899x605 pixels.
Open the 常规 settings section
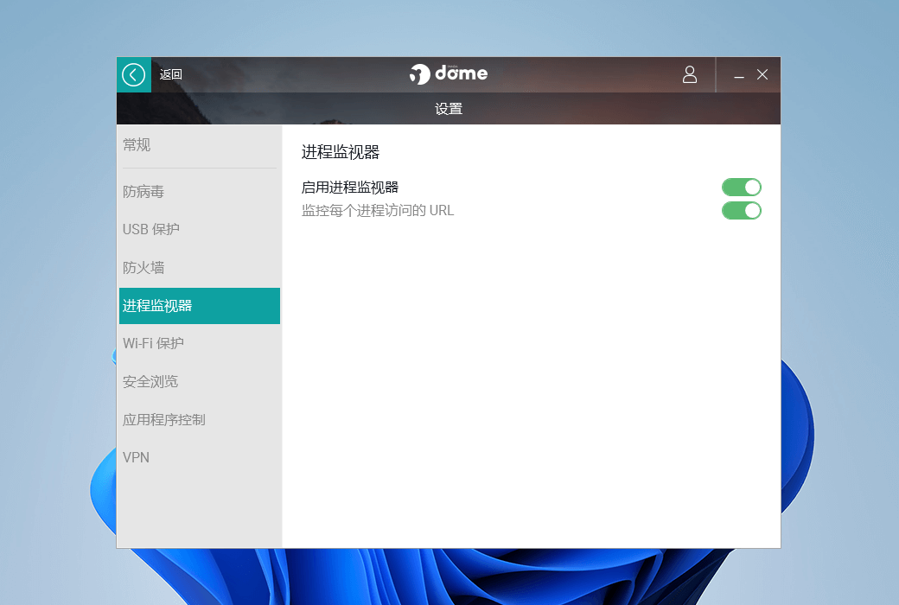coord(137,145)
